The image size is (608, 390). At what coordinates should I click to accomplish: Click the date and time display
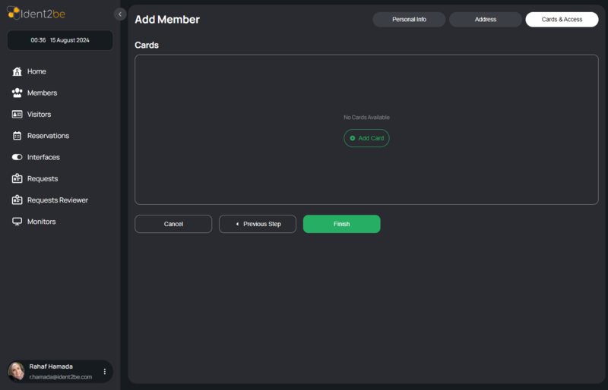pyautogui.click(x=60, y=40)
